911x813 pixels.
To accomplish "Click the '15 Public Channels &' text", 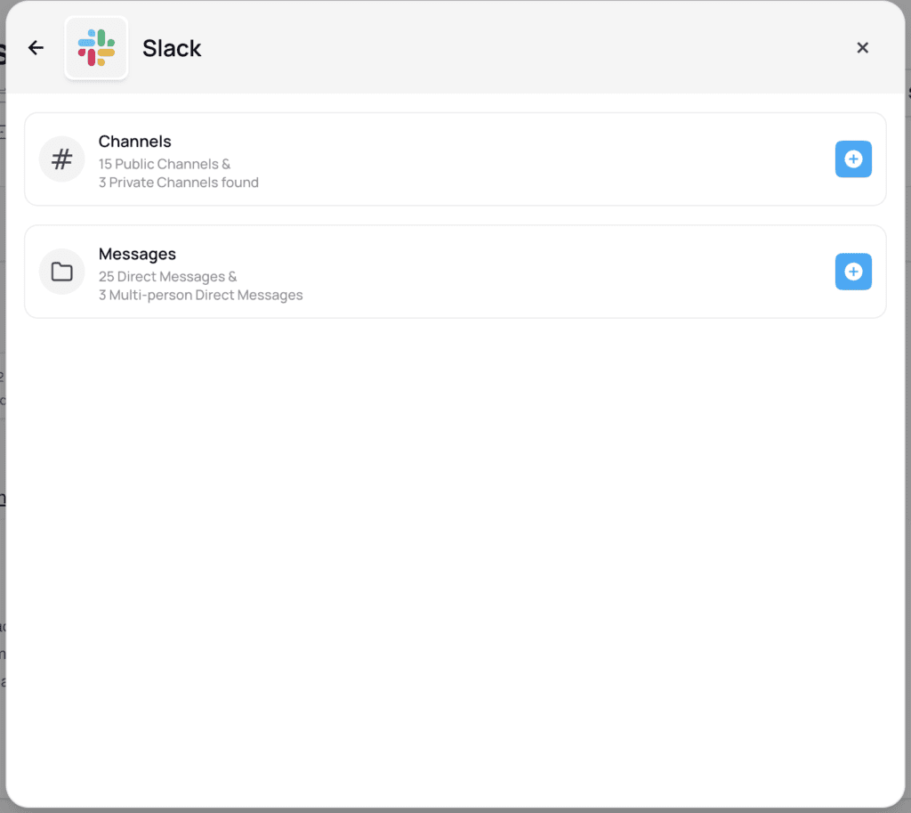I will tap(165, 164).
